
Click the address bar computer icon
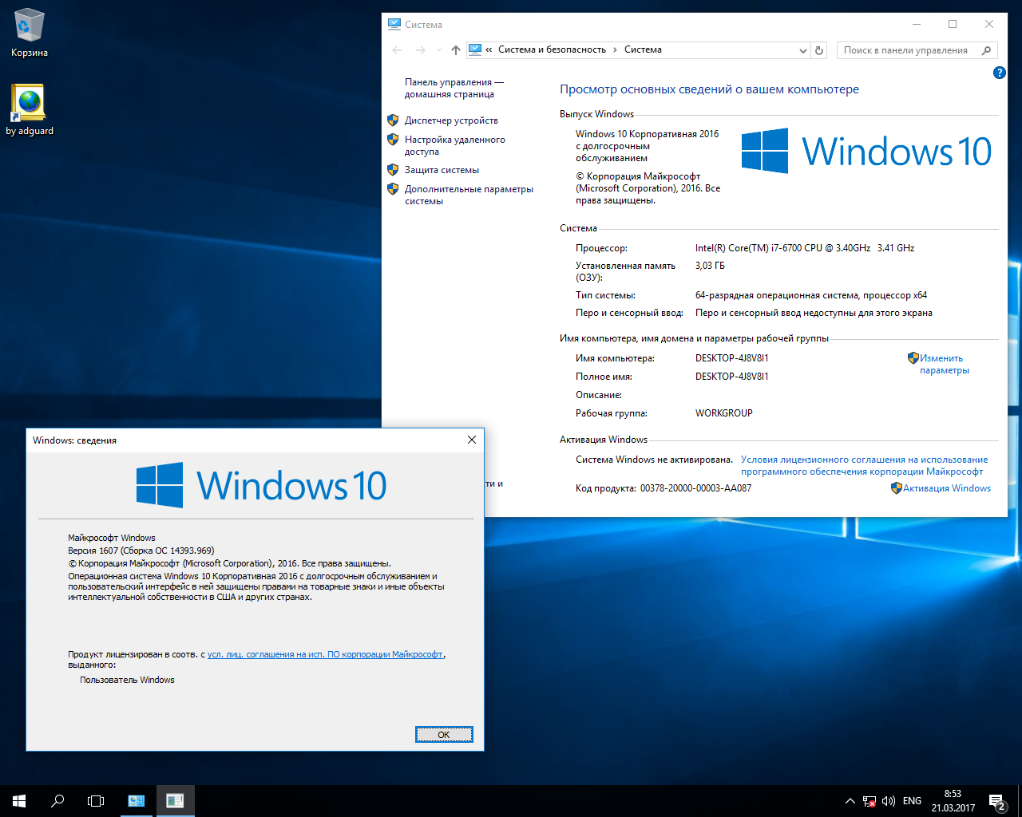(475, 49)
